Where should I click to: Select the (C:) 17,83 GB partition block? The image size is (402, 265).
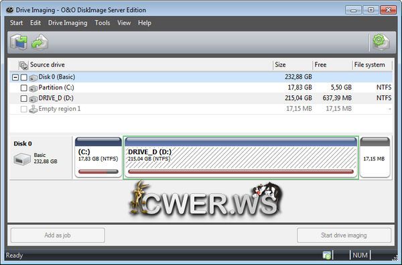pos(98,157)
